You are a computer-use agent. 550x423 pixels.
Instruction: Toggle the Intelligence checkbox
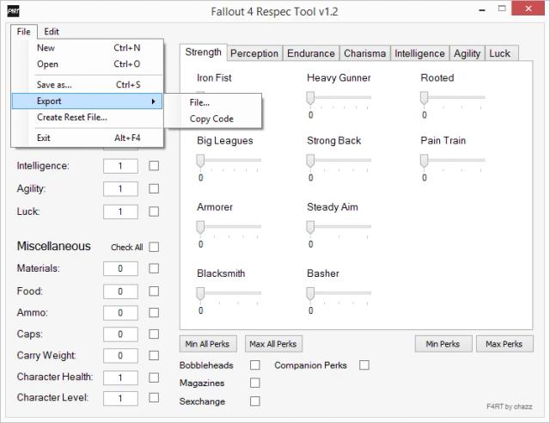[x=154, y=166]
